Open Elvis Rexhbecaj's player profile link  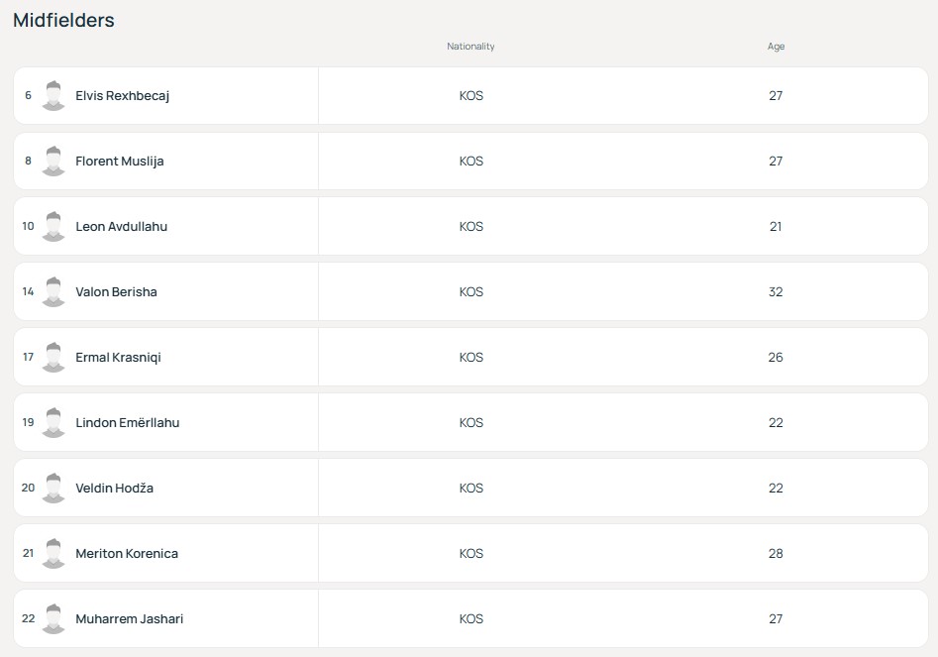pos(122,96)
